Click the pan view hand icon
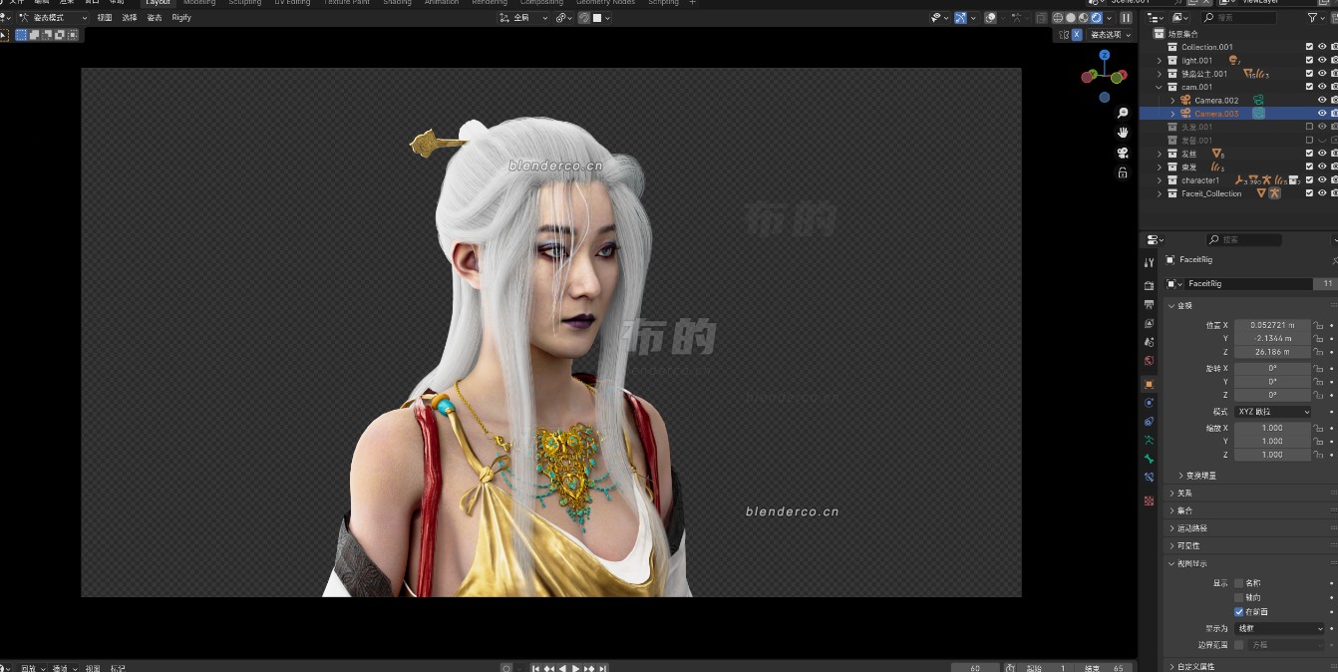 pyautogui.click(x=1123, y=133)
